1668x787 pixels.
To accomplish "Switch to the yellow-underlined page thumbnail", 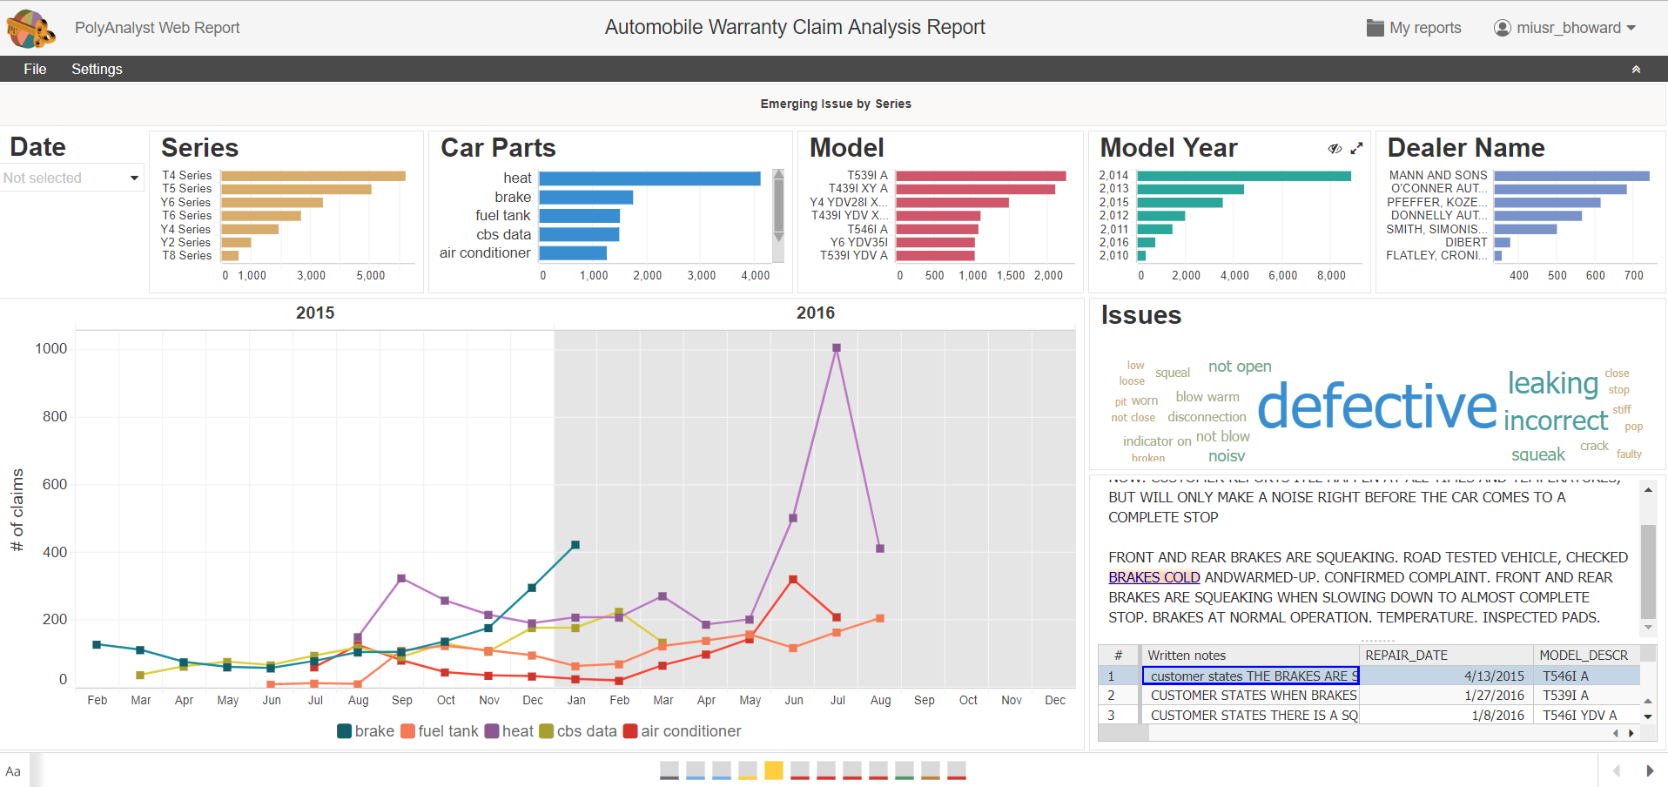I will coord(748,770).
